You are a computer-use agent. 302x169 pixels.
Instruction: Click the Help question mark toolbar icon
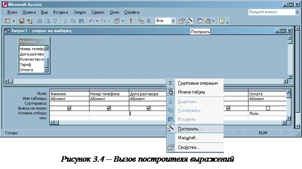click(222, 21)
